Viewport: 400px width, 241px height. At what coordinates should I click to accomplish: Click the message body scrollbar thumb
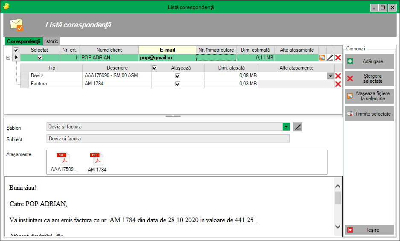(x=338, y=198)
